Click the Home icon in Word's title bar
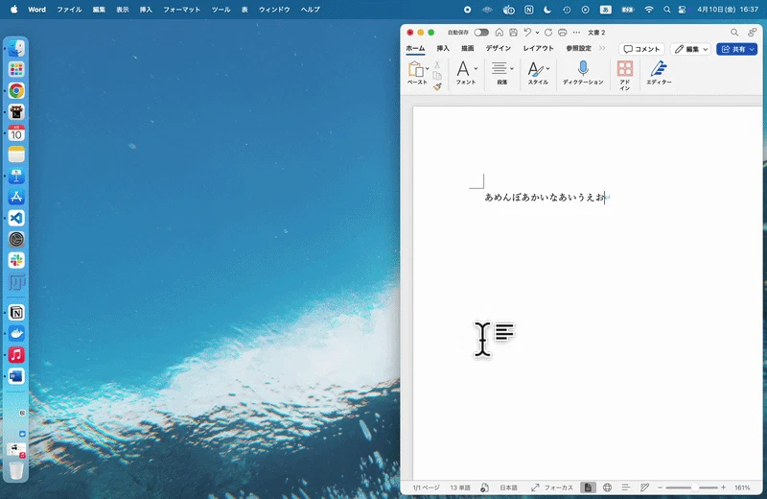767x499 pixels. point(499,33)
